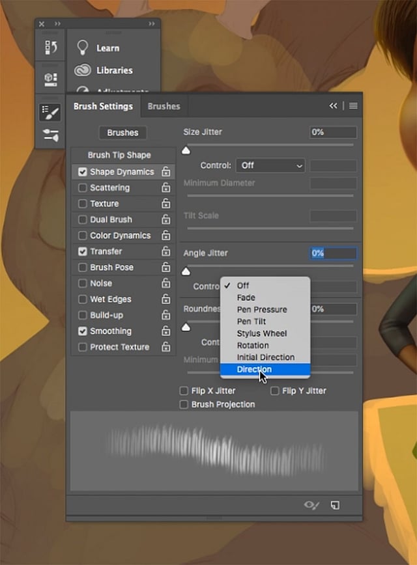Click the Angle Jitter percentage field
The image size is (417, 565).
pyautogui.click(x=334, y=253)
